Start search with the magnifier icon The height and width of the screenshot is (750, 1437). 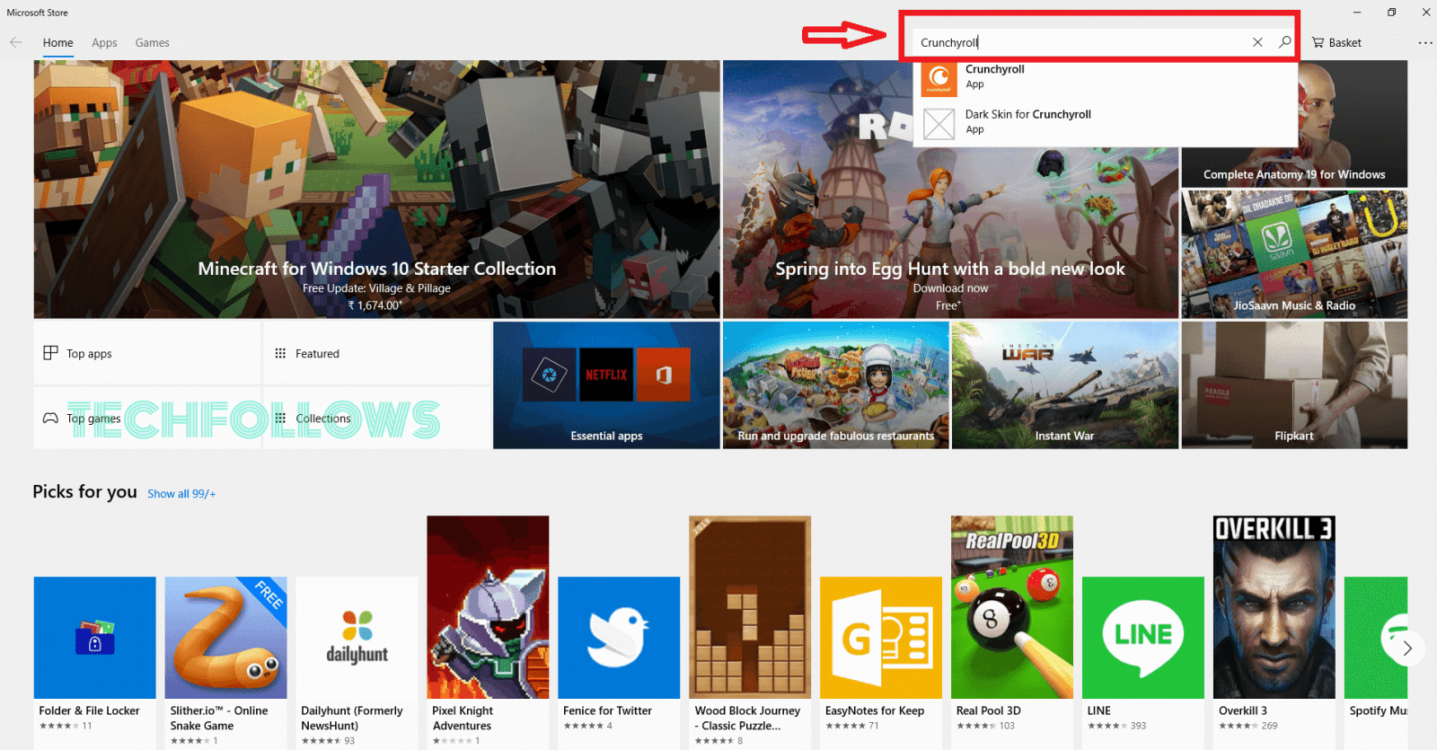pos(1285,42)
